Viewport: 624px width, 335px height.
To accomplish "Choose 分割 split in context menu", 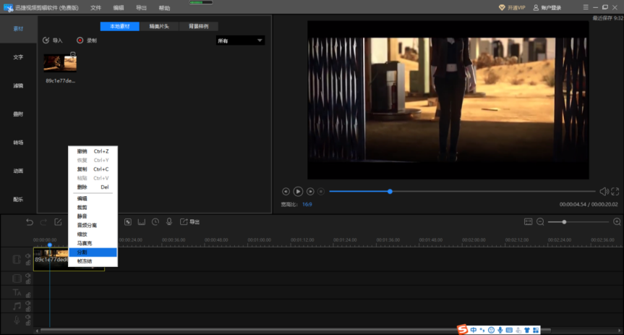I will (93, 252).
